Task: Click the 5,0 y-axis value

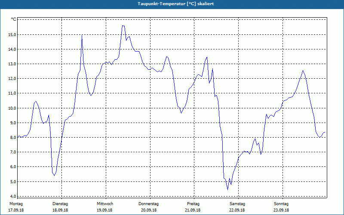Action: point(13,181)
